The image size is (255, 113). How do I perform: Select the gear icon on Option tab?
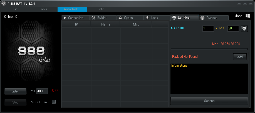pos(120,18)
